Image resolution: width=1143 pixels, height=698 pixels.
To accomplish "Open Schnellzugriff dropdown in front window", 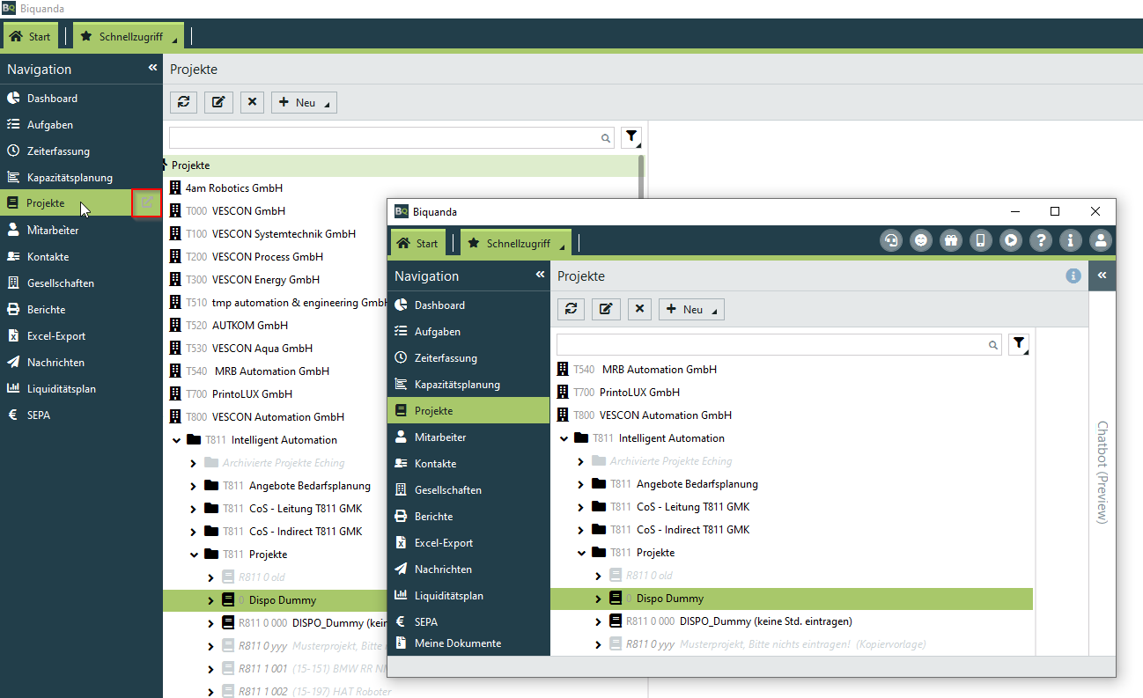I will (x=516, y=243).
